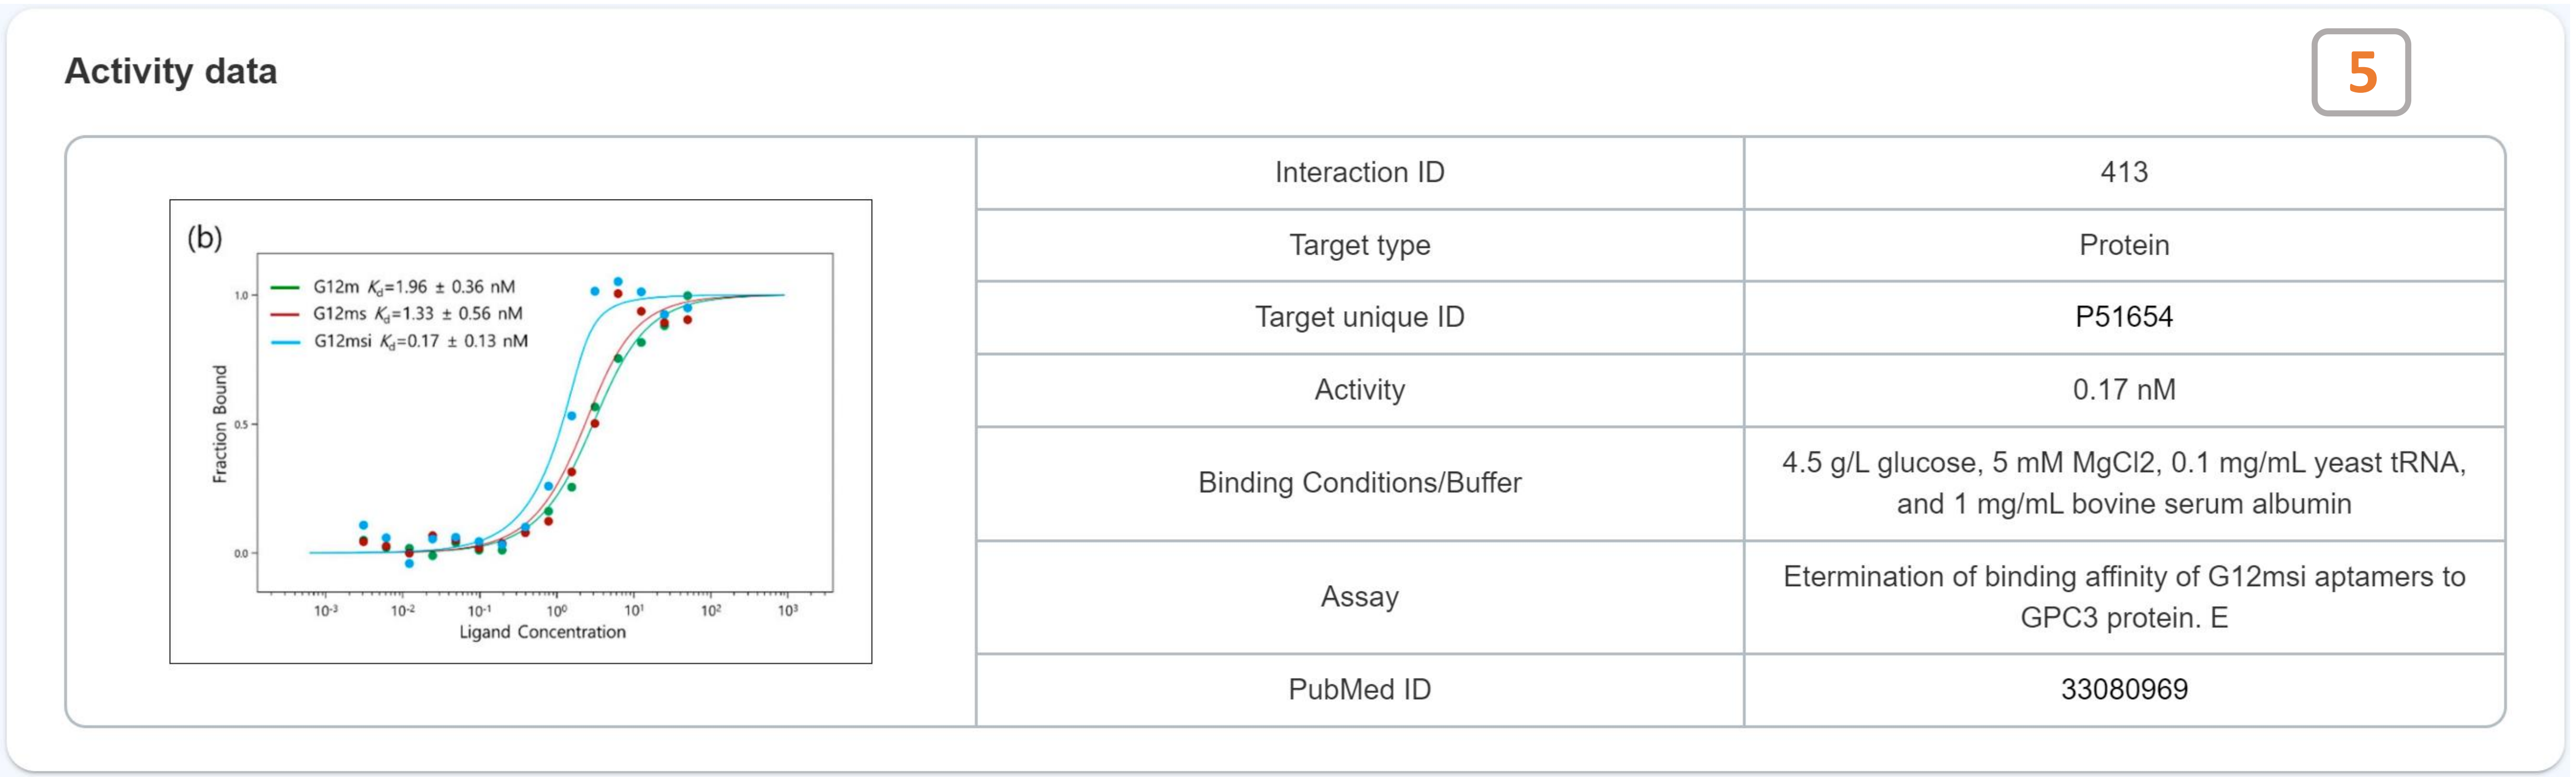This screenshot has height=777, width=2576.
Task: Enlarge the binding curve chart image
Action: click(x=520, y=431)
